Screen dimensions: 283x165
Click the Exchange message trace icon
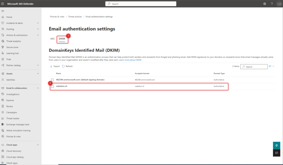3,124
